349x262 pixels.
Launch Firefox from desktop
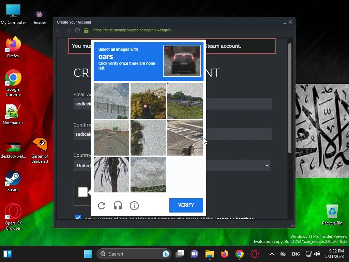point(13,47)
